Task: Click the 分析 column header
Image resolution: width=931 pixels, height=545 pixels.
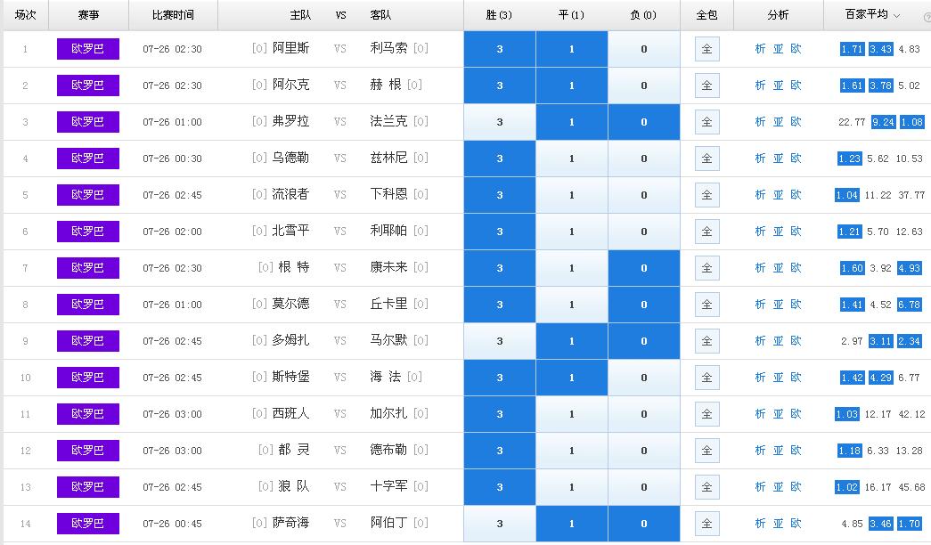Action: [778, 15]
